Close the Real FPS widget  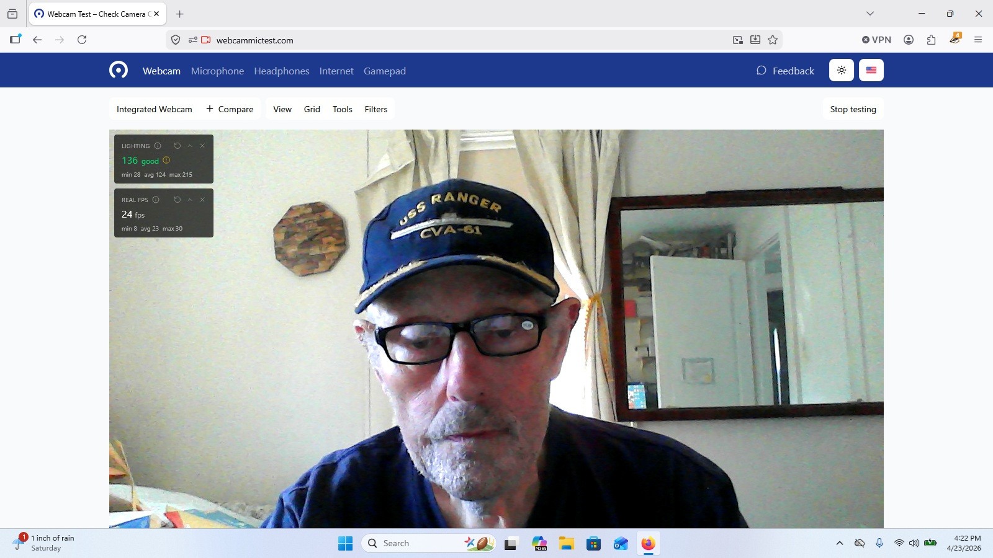point(202,200)
